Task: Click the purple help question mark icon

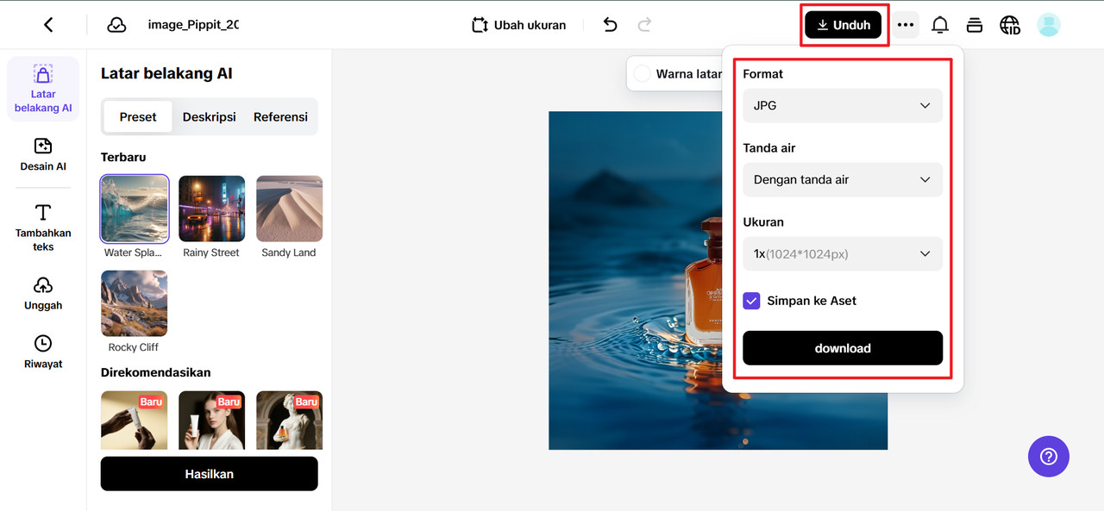Action: 1048,456
